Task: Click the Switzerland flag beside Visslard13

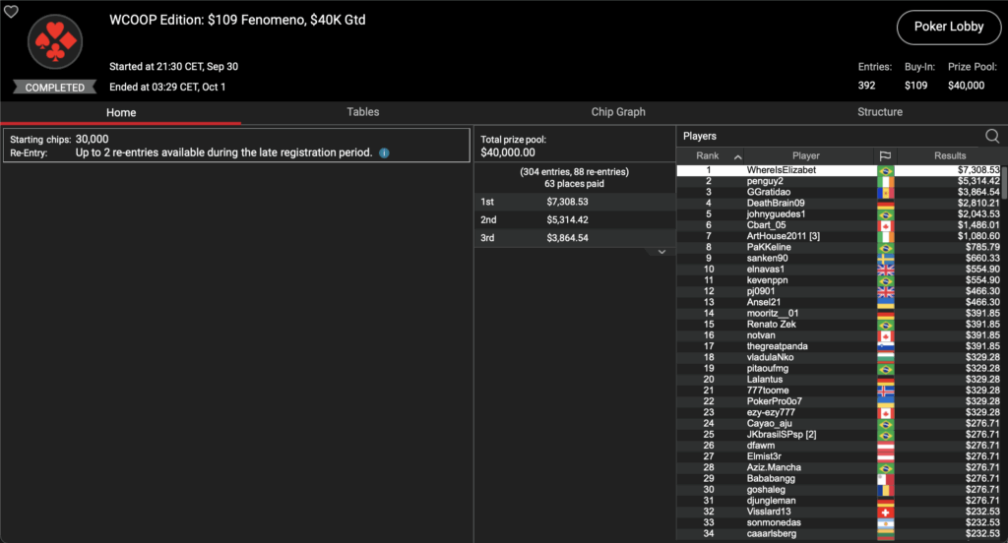Action: 885,512
